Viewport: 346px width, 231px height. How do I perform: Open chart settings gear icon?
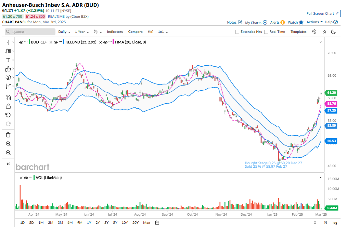(314, 32)
